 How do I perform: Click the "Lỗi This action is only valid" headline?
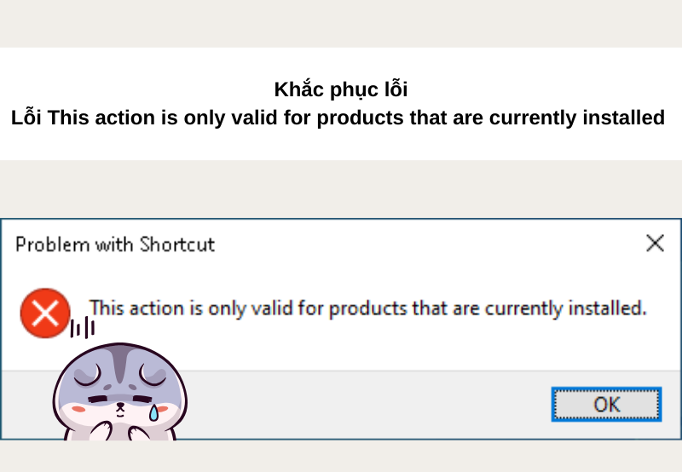(x=338, y=118)
